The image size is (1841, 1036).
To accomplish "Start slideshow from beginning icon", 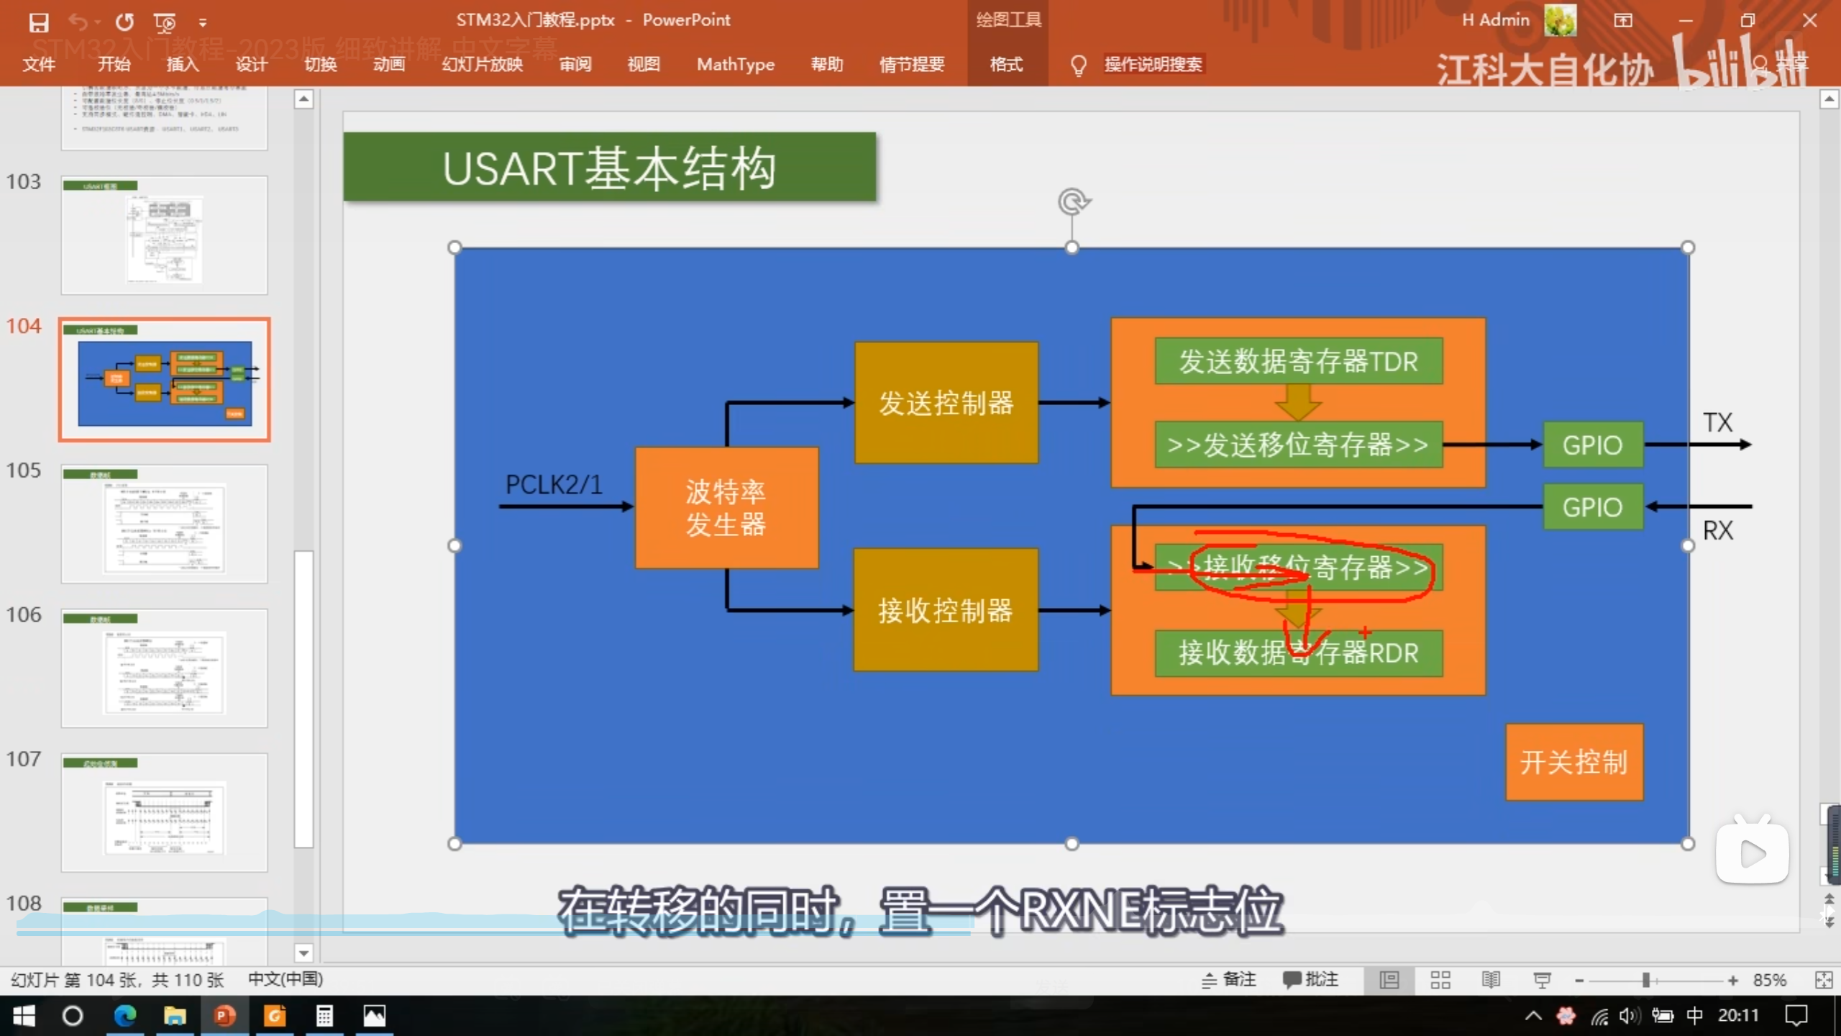I will [x=165, y=22].
